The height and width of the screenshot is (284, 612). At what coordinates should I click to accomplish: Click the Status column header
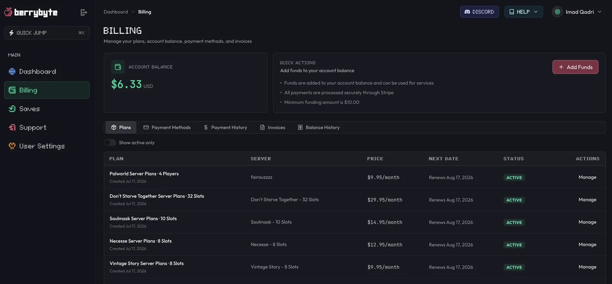pos(514,159)
